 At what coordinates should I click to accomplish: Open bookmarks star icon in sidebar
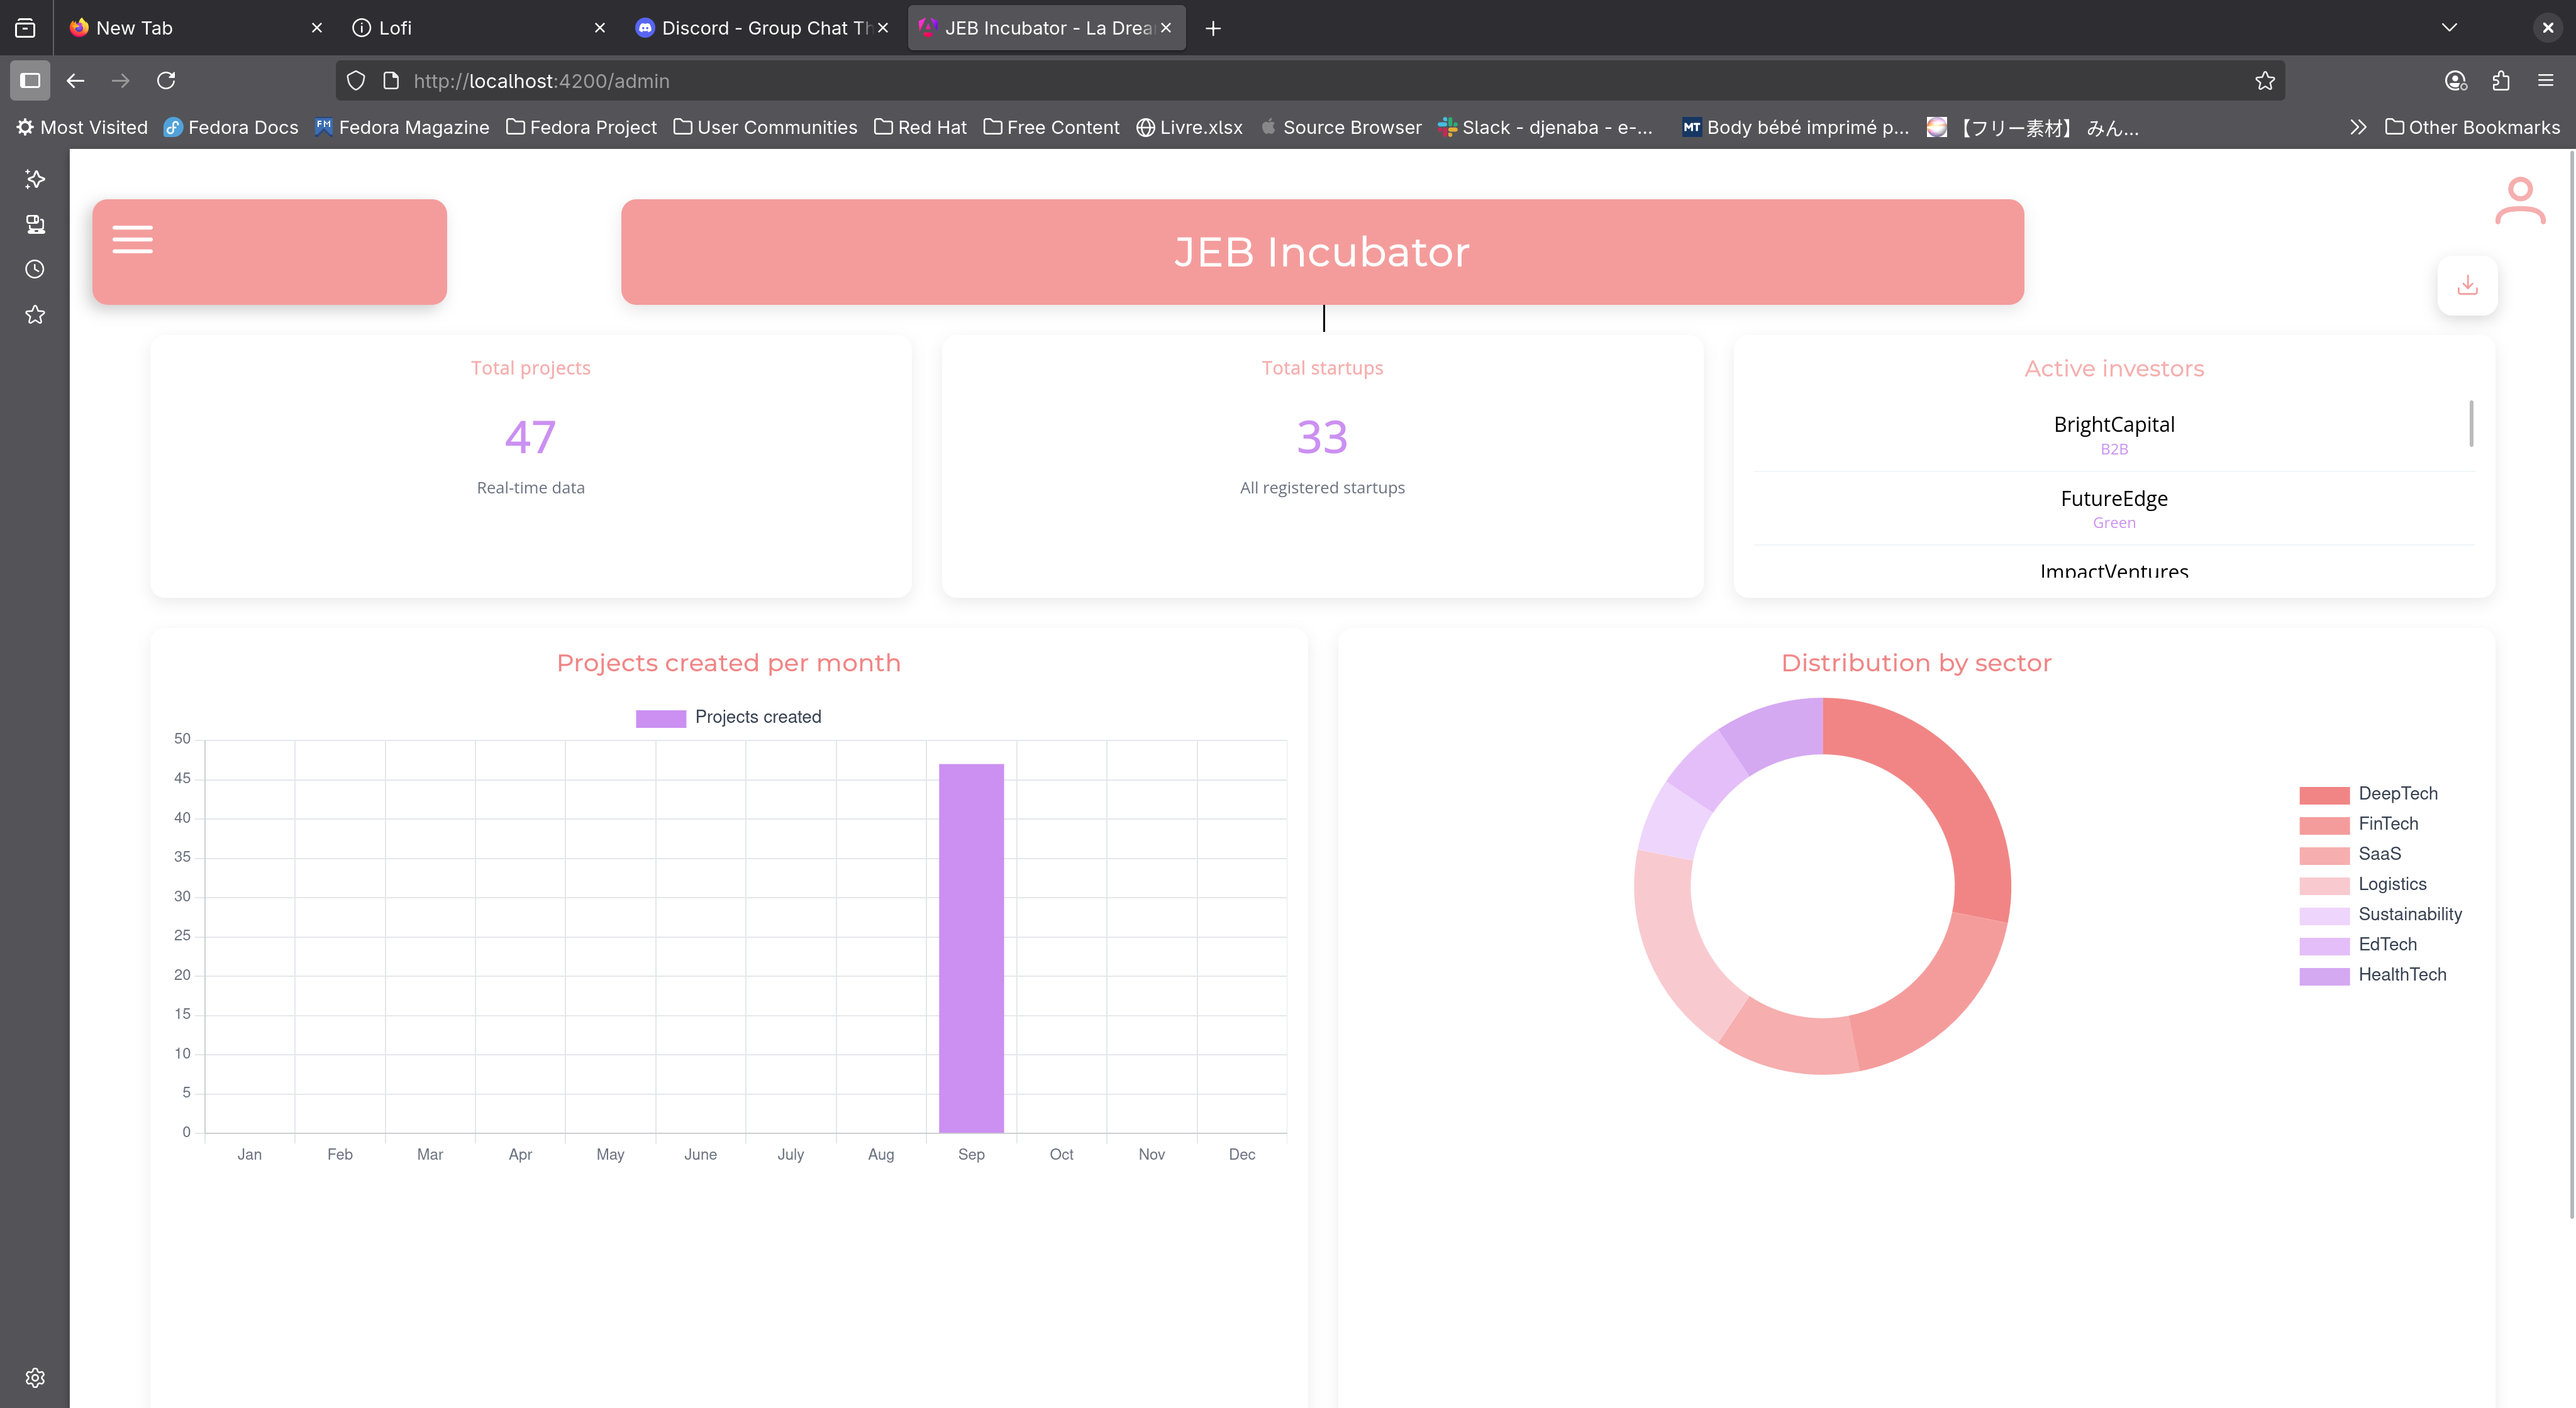pyautogui.click(x=35, y=315)
